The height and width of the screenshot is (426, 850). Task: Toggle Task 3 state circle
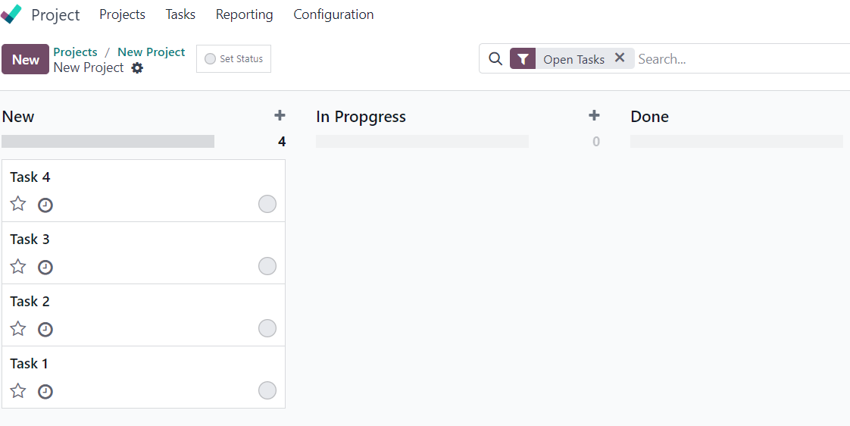click(267, 267)
